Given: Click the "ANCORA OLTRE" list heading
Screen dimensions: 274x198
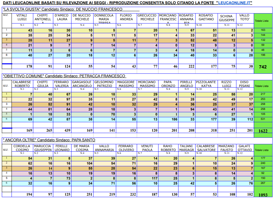Looking at the screenshot, I should click(49, 140).
